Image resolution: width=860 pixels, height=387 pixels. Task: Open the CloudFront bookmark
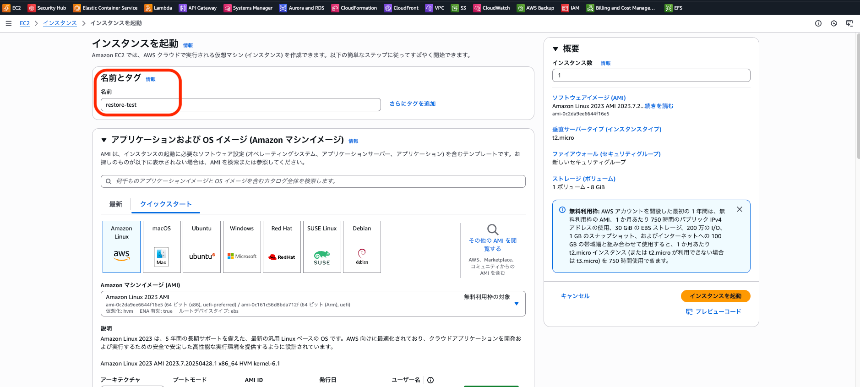pyautogui.click(x=401, y=8)
